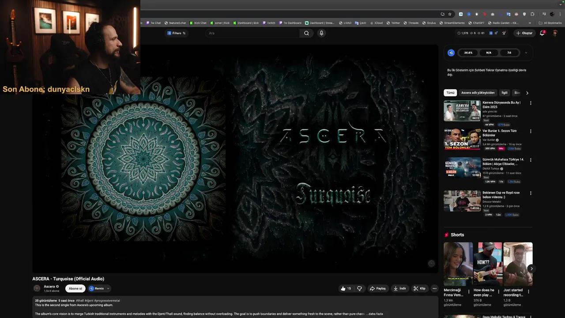
Task: Click the Klip clip button
Action: click(419, 288)
